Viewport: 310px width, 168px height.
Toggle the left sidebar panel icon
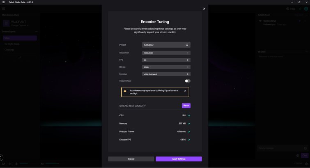pyautogui.click(x=4, y=9)
